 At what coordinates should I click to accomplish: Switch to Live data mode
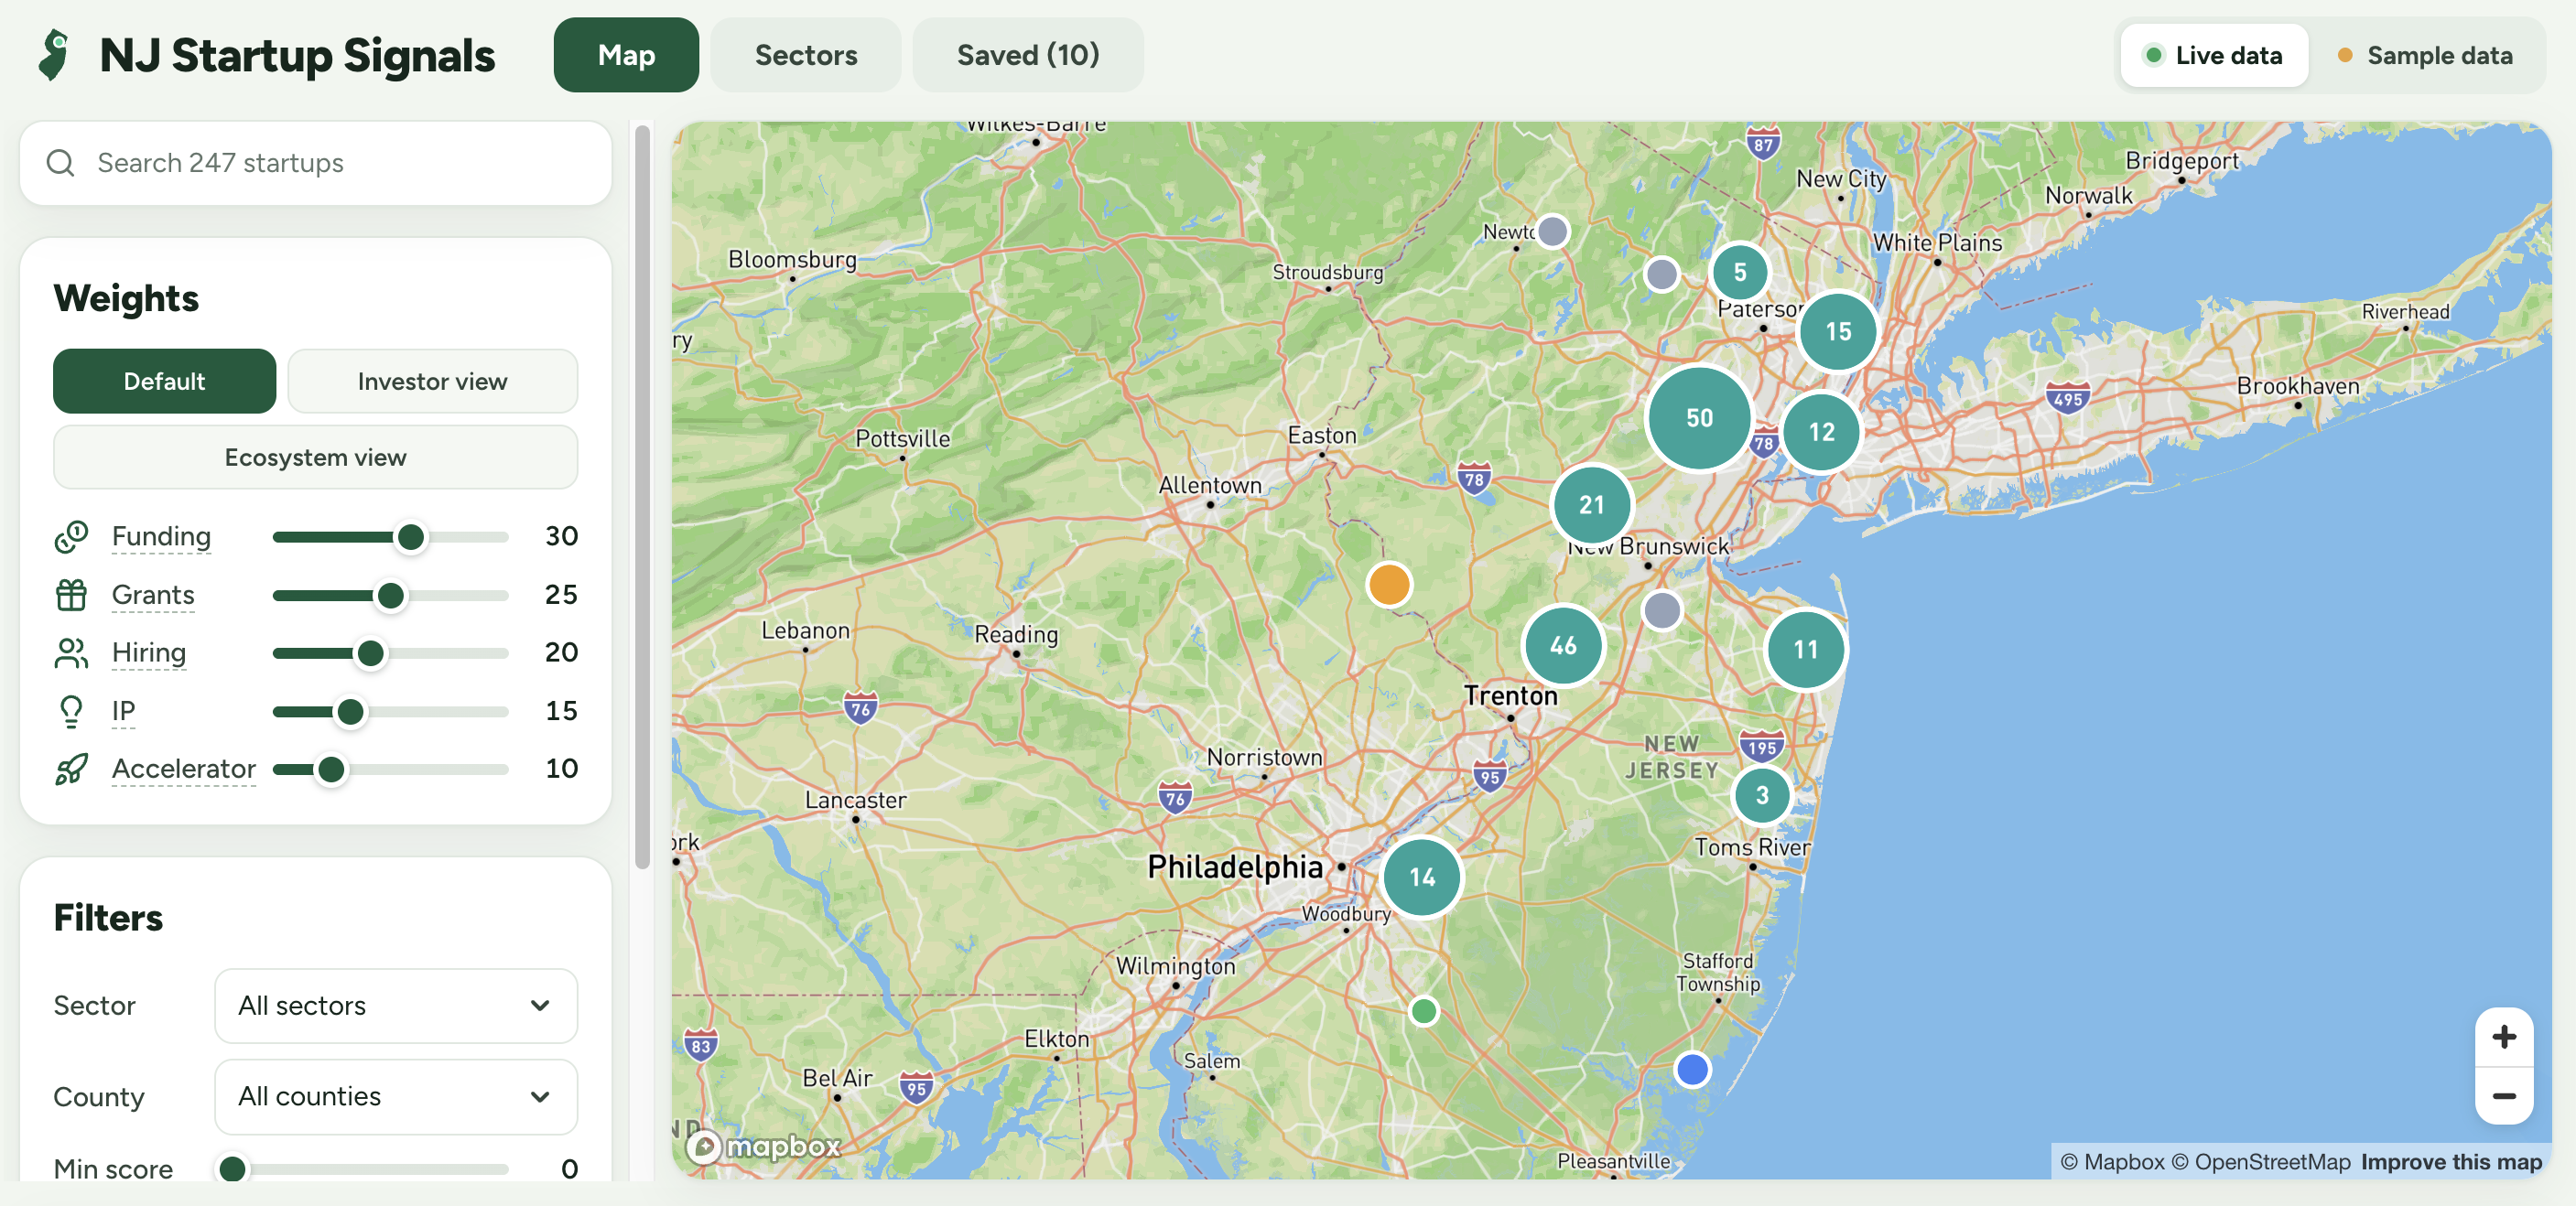(2214, 56)
